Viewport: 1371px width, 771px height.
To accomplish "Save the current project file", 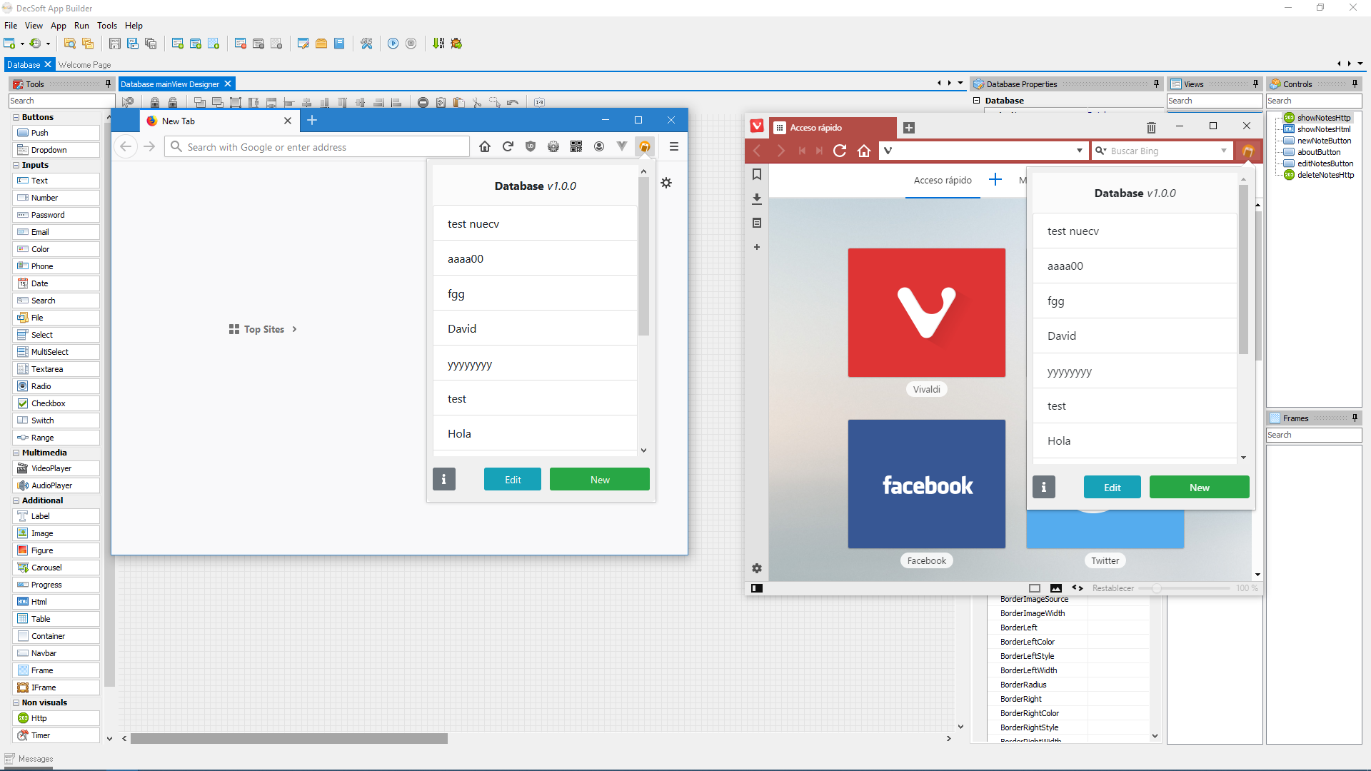I will (x=115, y=43).
